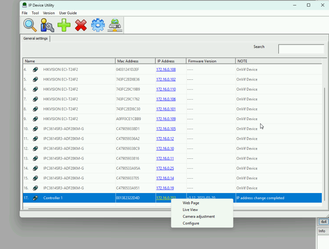Image resolution: width=329 pixels, height=249 pixels.
Task: Click the user login tools icon
Action: pos(47,25)
